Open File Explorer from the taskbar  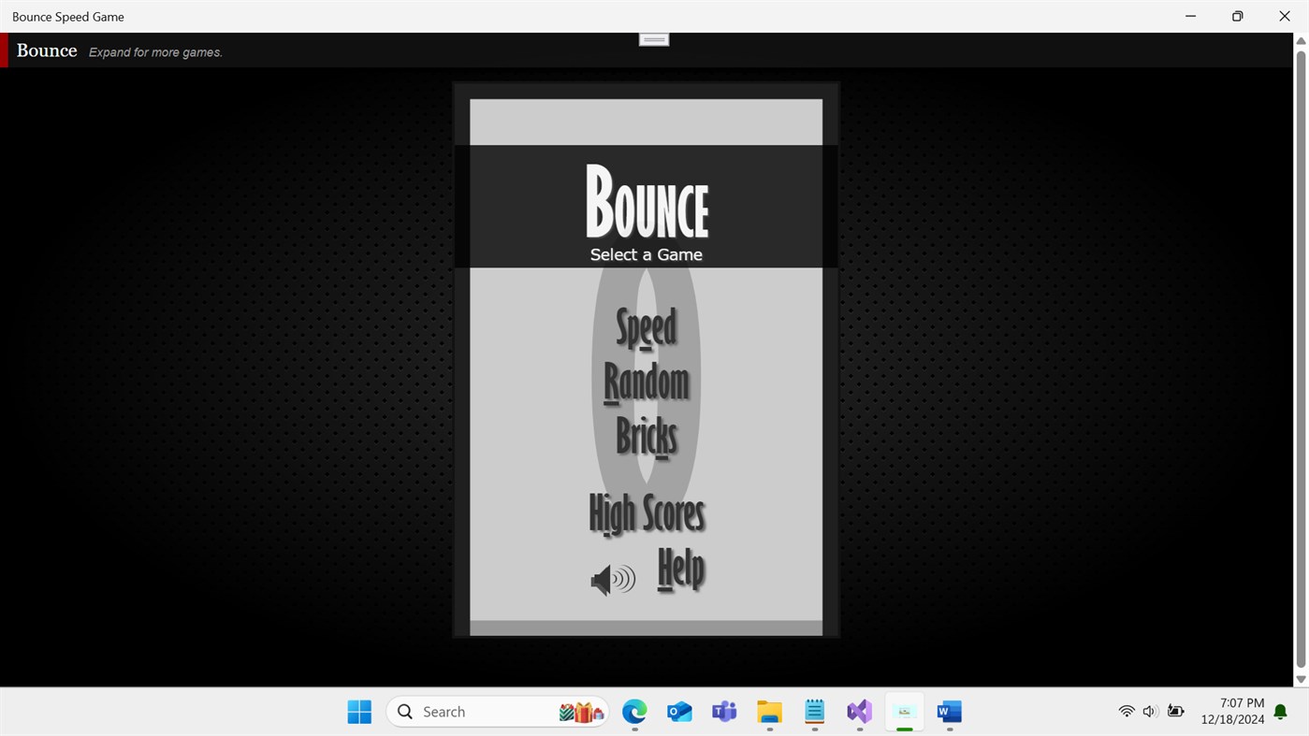[x=768, y=711]
